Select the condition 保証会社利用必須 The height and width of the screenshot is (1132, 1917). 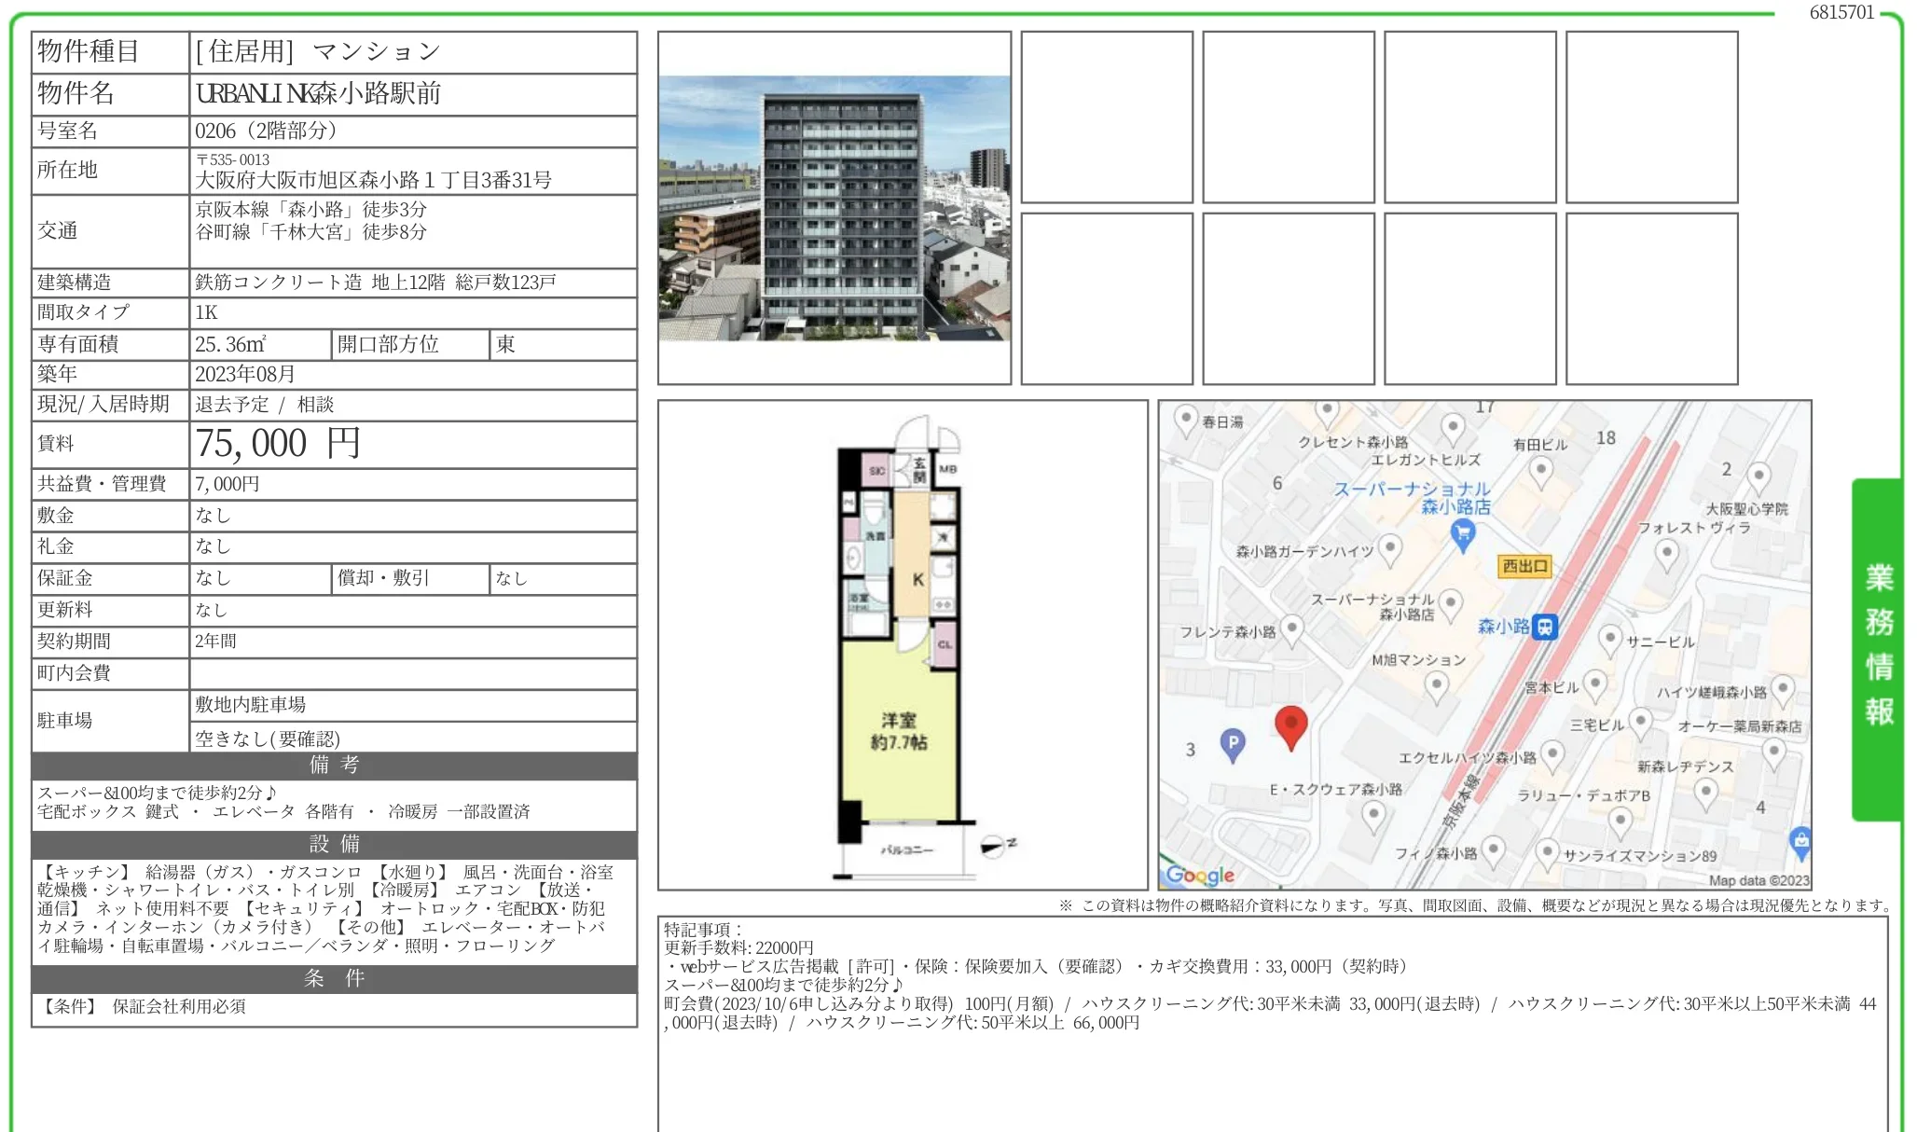tap(179, 1007)
